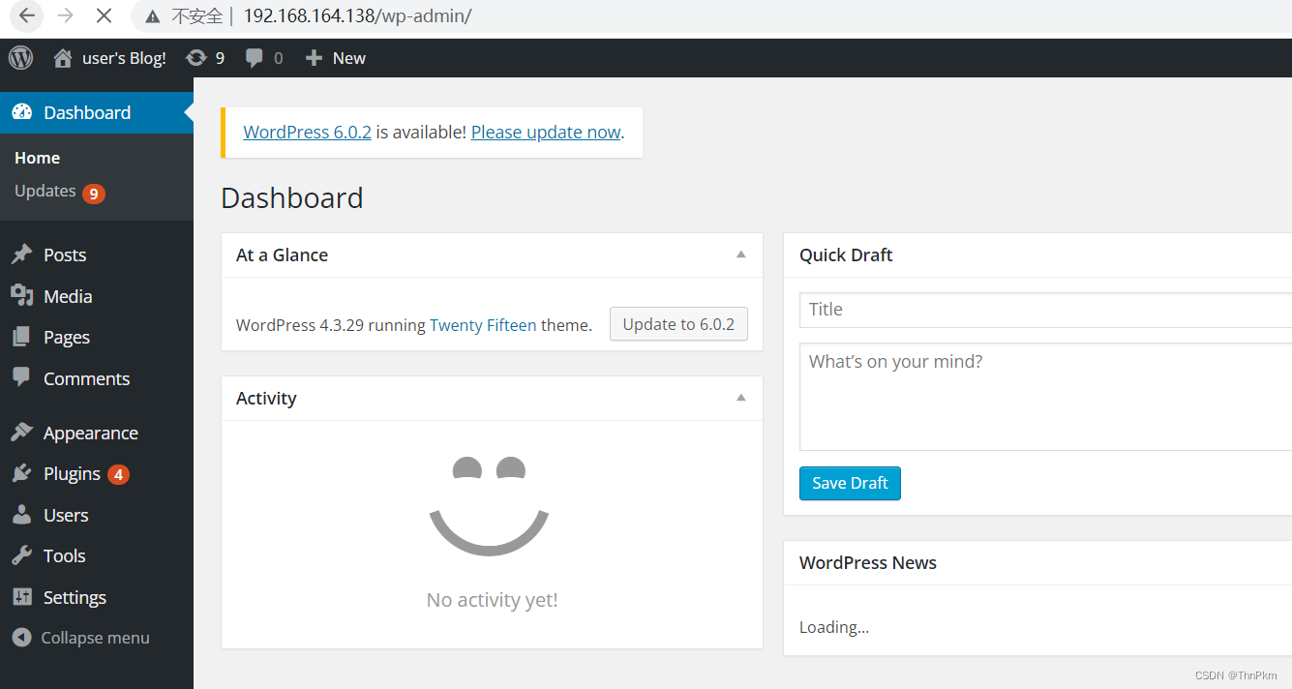The width and height of the screenshot is (1292, 689).
Task: Click the Pages icon in sidebar
Action: click(x=21, y=337)
